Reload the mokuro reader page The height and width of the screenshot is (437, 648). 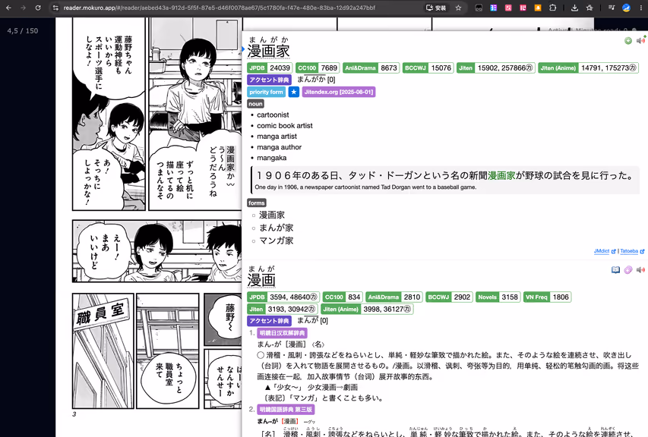(38, 8)
